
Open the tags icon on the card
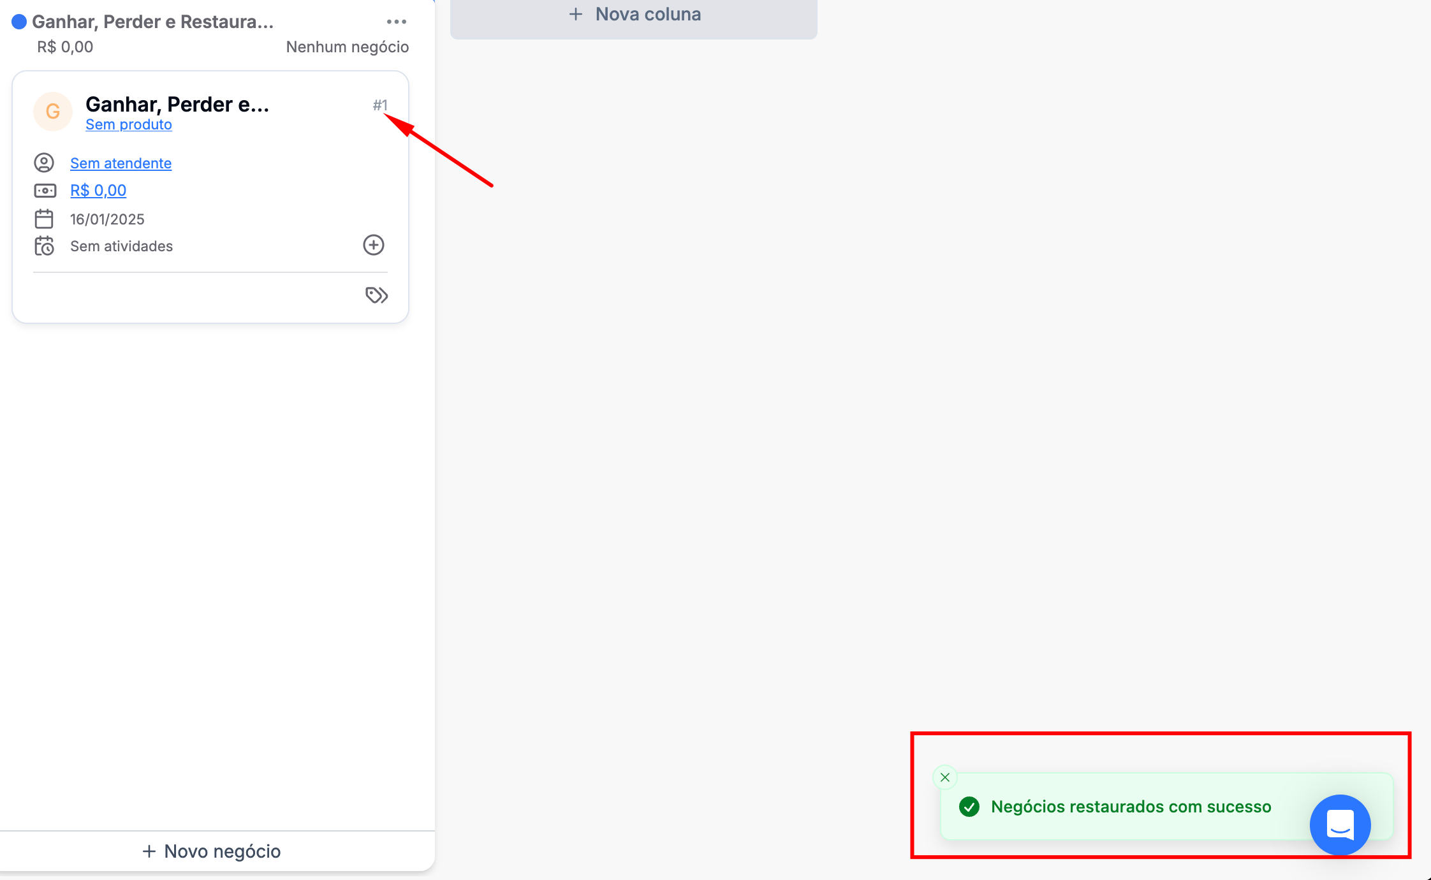(376, 295)
